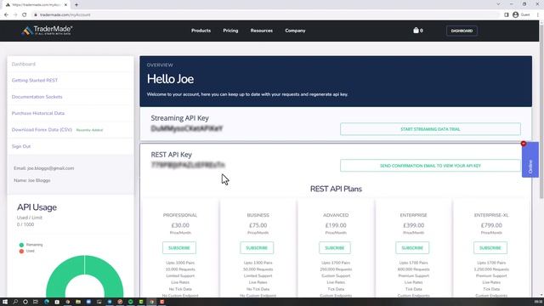
Task: Click the DASHBOARD button in header
Action: (x=462, y=31)
